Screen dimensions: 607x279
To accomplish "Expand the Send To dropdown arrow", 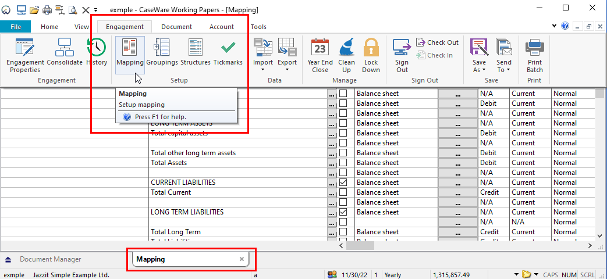I will click(x=508, y=70).
